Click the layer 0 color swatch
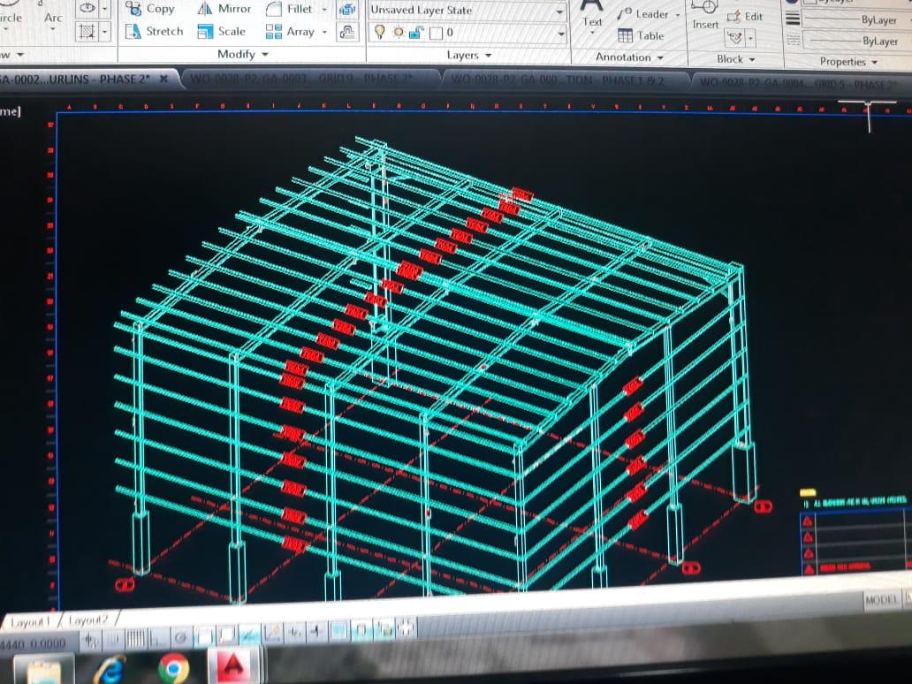 click(436, 34)
